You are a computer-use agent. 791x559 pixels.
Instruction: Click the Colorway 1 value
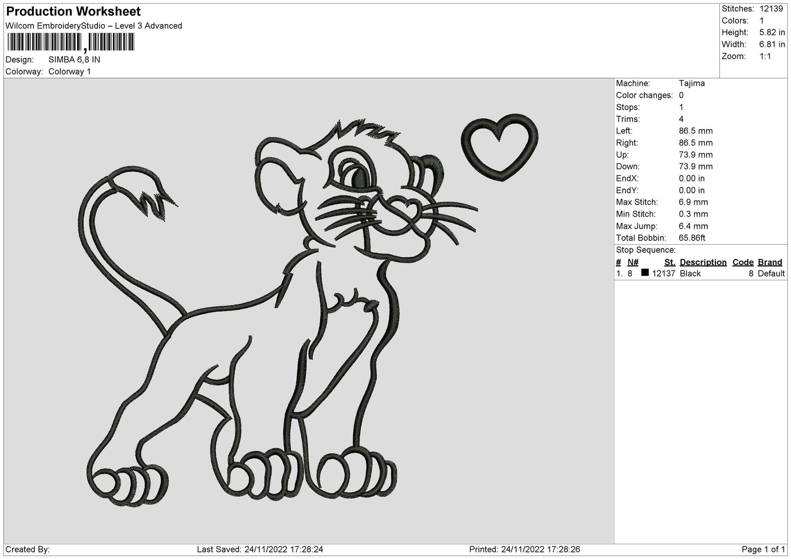pos(70,72)
